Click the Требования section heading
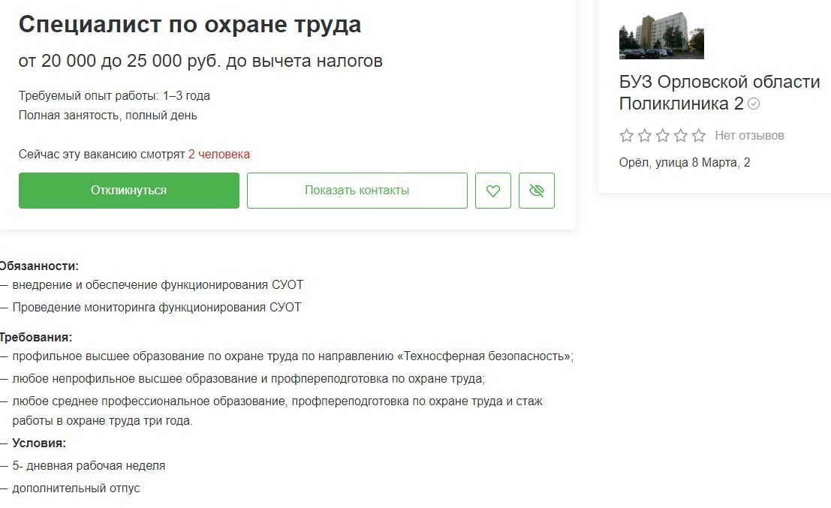The width and height of the screenshot is (831, 508). point(36,338)
